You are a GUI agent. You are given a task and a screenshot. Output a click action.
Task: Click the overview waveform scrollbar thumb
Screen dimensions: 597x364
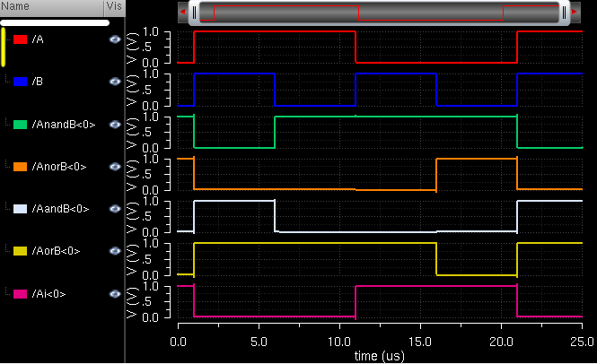tap(379, 13)
